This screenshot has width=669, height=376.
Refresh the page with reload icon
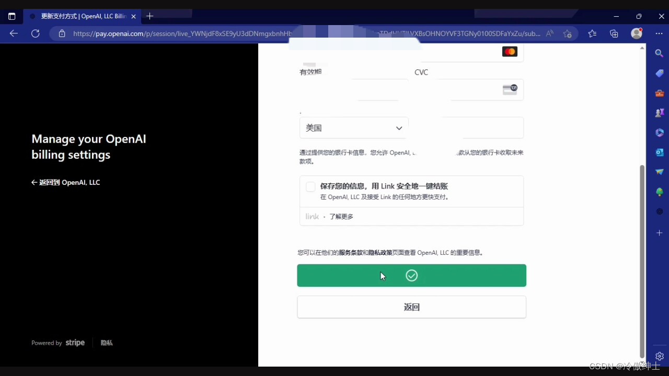(x=36, y=33)
